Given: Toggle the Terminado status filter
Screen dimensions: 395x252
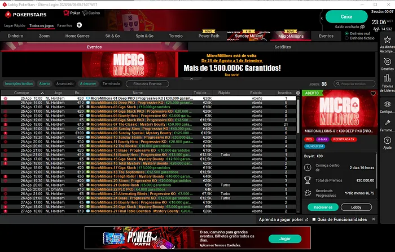Looking at the screenshot, I should [x=111, y=83].
